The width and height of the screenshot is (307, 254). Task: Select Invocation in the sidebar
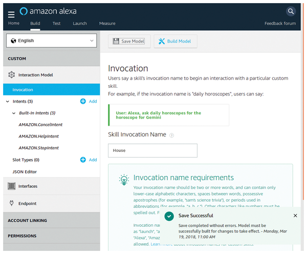52,89
